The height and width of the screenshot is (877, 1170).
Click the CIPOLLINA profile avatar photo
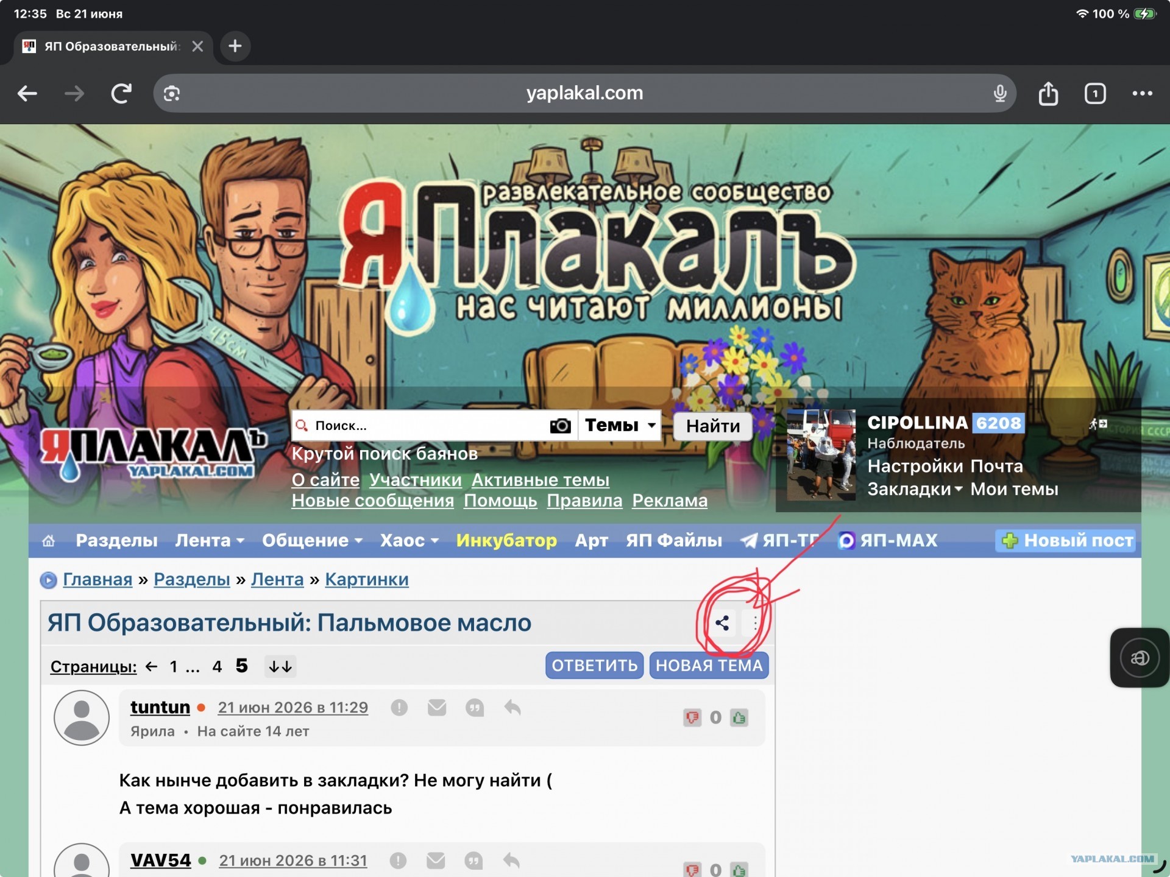(821, 455)
